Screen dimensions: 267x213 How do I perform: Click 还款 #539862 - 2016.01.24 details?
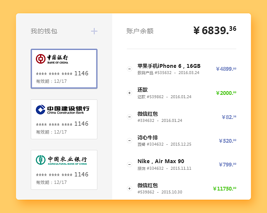164,97
